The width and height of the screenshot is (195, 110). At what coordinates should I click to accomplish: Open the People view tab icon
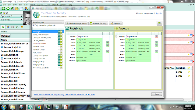coord(17,27)
